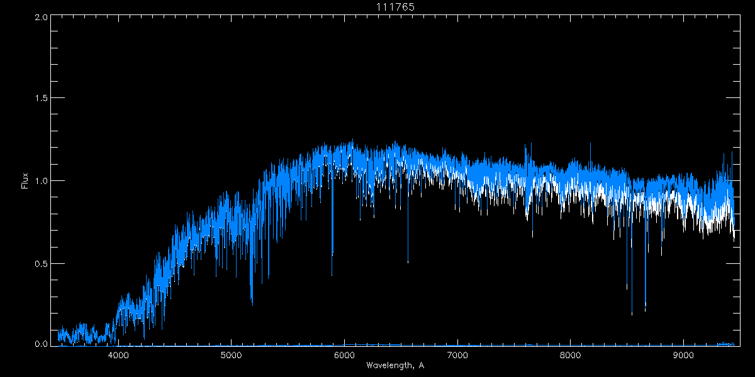Click the 4000 x-axis tick label
Viewport: 755px width, 377px height.
click(x=118, y=355)
